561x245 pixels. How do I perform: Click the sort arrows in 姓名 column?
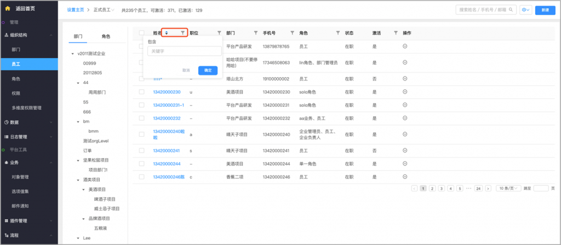pyautogui.click(x=167, y=33)
